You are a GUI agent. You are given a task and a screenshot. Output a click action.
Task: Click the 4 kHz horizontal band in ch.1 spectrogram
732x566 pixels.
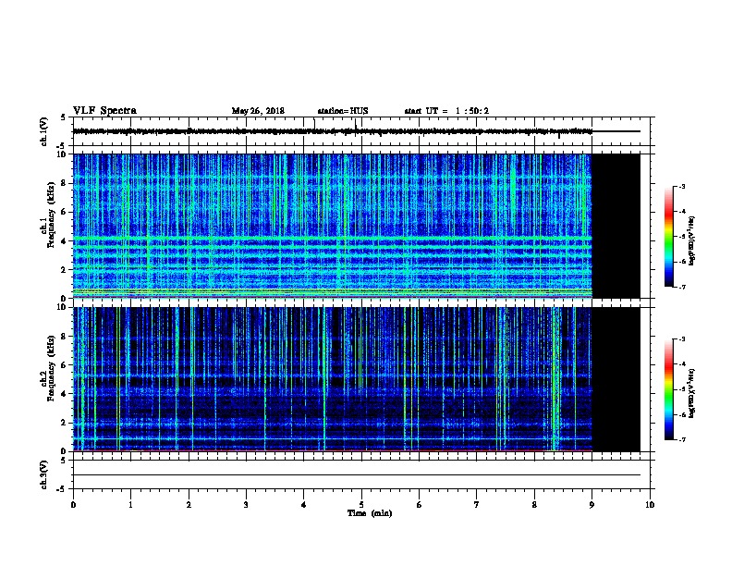pos(333,240)
